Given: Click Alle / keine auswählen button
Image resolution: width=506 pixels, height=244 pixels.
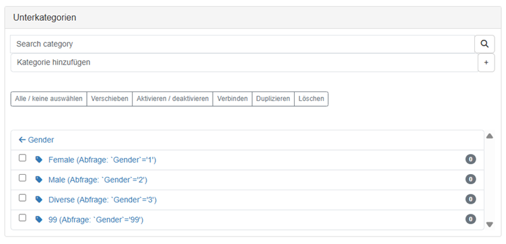Looking at the screenshot, I should click(x=48, y=99).
